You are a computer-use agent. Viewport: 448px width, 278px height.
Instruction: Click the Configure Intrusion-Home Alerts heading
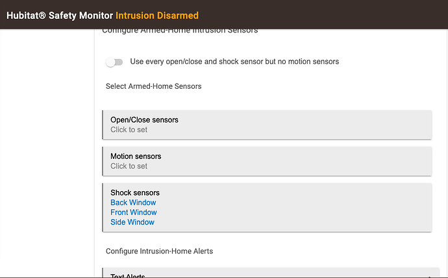[x=159, y=251]
